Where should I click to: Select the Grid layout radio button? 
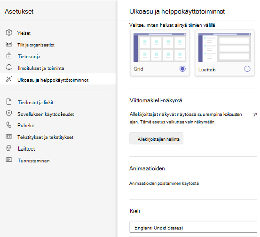tap(182, 69)
